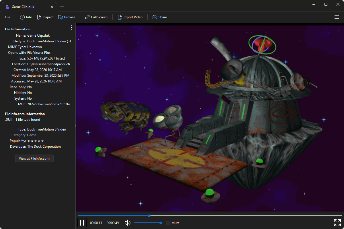Image resolution: width=344 pixels, height=229 pixels.
Task: Click the Size value 5.67 MB
Action: click(46, 58)
